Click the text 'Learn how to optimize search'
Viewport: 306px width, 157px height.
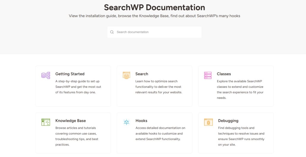157,81
